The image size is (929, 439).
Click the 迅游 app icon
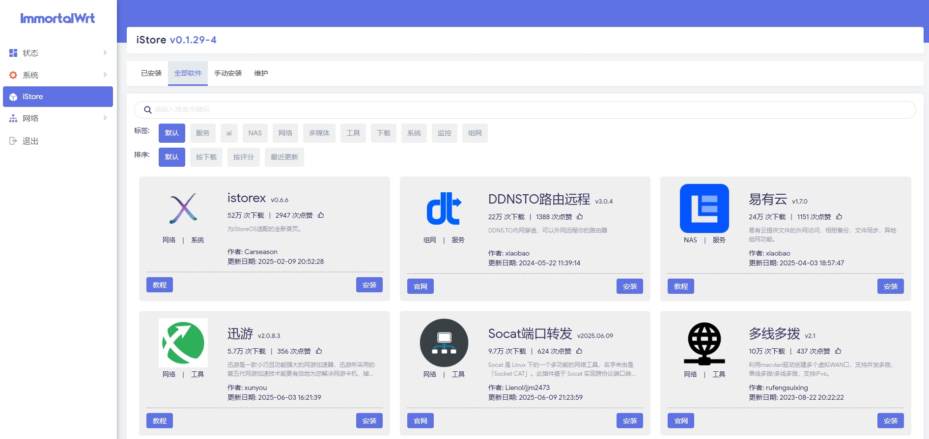183,343
